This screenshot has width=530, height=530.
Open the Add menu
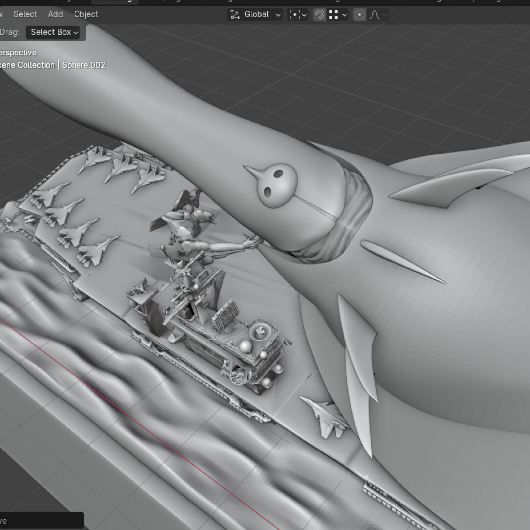click(x=55, y=14)
